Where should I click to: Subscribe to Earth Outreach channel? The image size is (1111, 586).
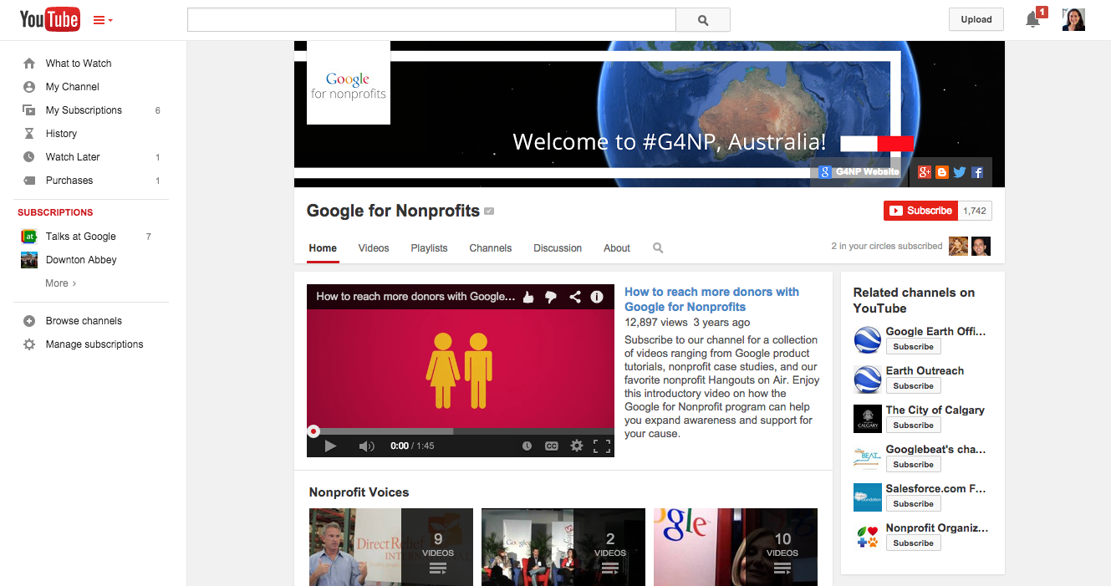(914, 385)
